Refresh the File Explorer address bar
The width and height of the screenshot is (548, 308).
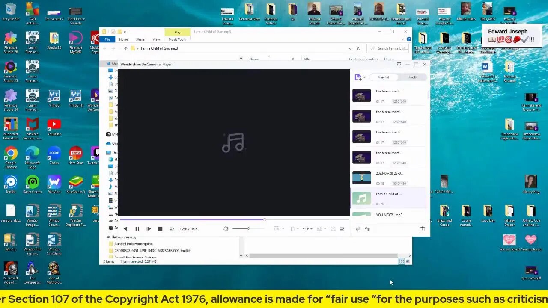point(359,48)
